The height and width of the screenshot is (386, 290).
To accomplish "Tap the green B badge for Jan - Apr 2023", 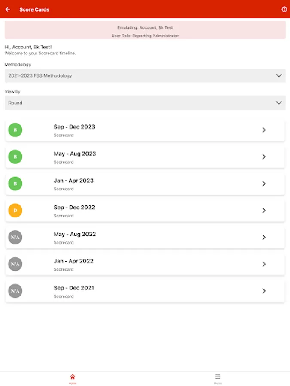I will (15, 184).
